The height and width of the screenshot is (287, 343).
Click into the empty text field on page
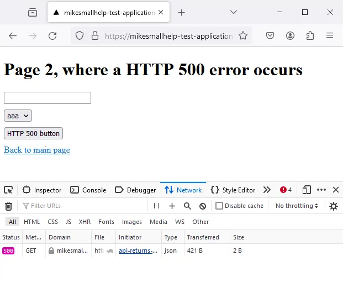coord(48,98)
